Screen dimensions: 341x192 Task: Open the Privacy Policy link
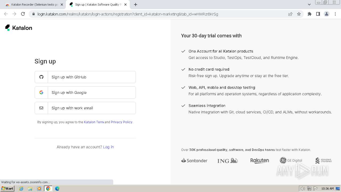pyautogui.click(x=121, y=122)
